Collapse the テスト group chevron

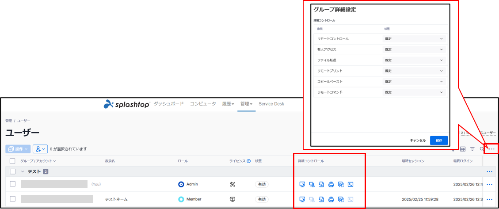[x=22, y=171]
